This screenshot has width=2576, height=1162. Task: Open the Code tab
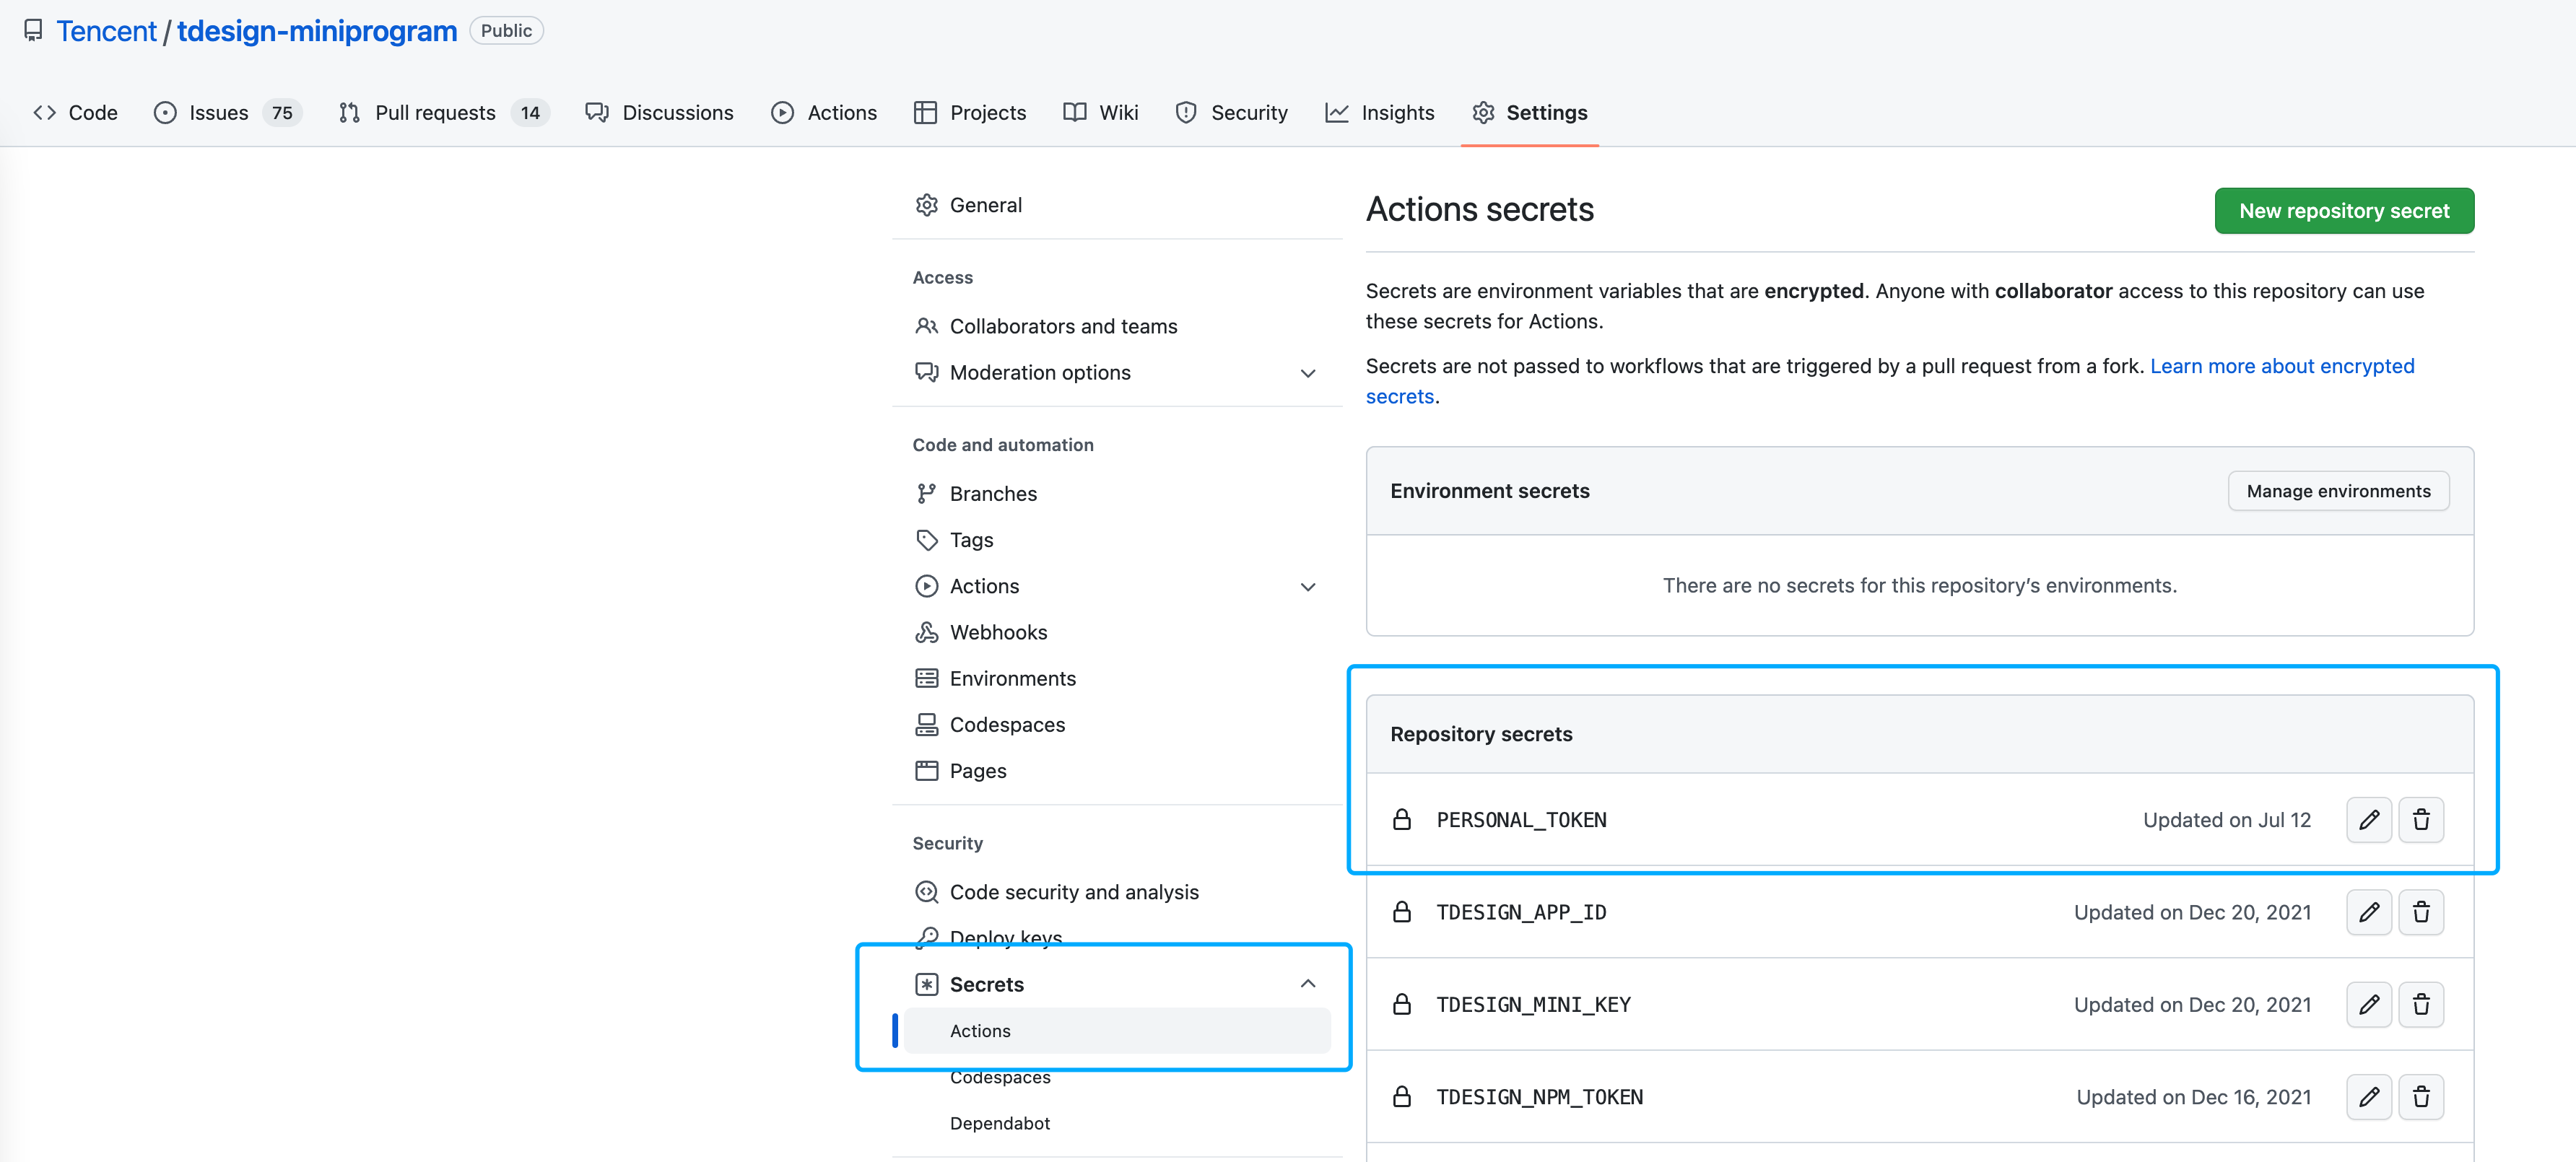point(75,113)
